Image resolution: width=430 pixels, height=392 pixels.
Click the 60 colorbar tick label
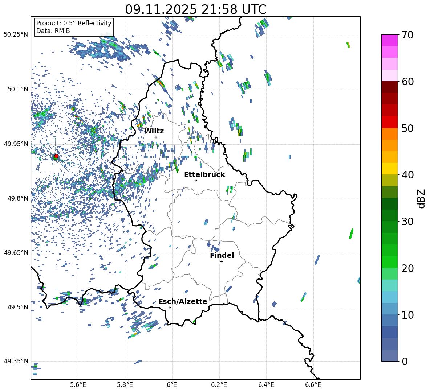coord(407,82)
